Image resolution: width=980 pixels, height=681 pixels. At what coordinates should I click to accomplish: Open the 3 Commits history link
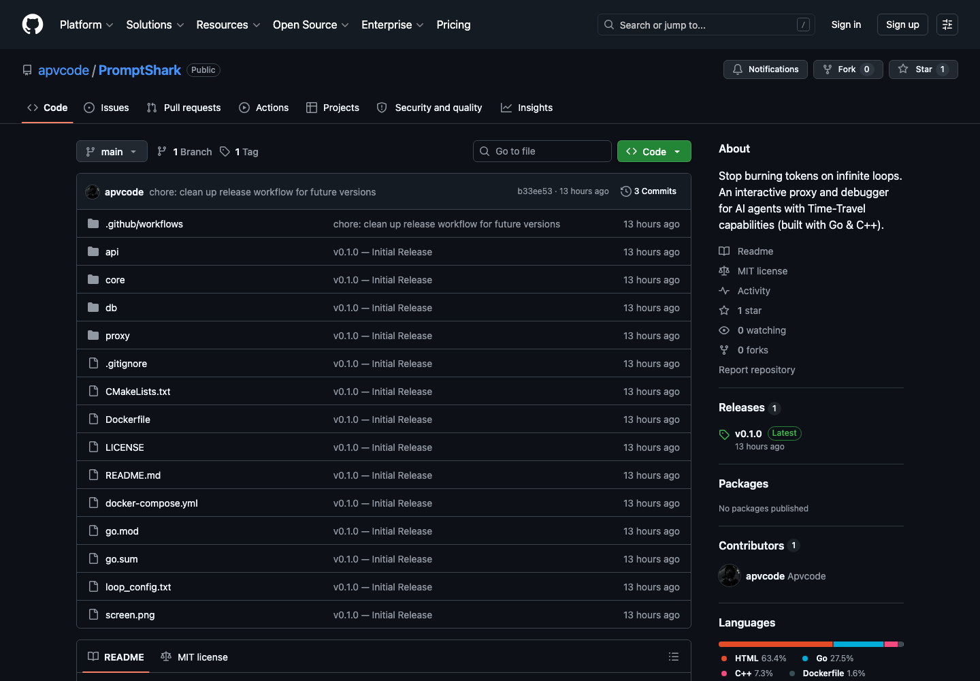(649, 191)
